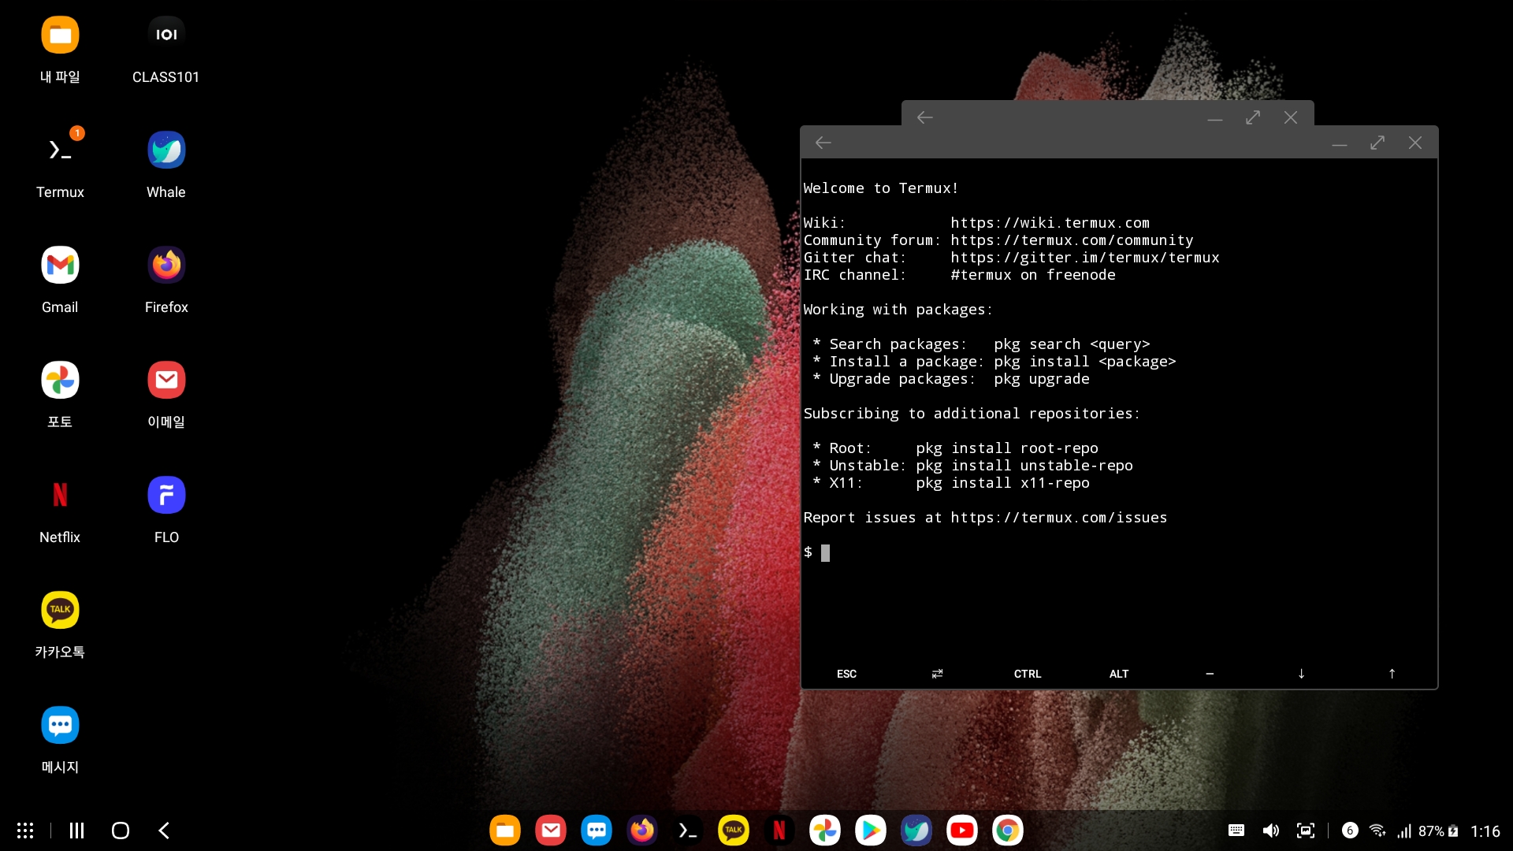
Task: Open Whale browser from desktop
Action: click(x=166, y=150)
